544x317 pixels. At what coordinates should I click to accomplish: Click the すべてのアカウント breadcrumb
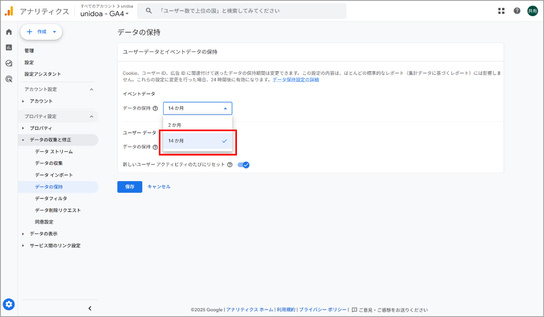(x=98, y=6)
